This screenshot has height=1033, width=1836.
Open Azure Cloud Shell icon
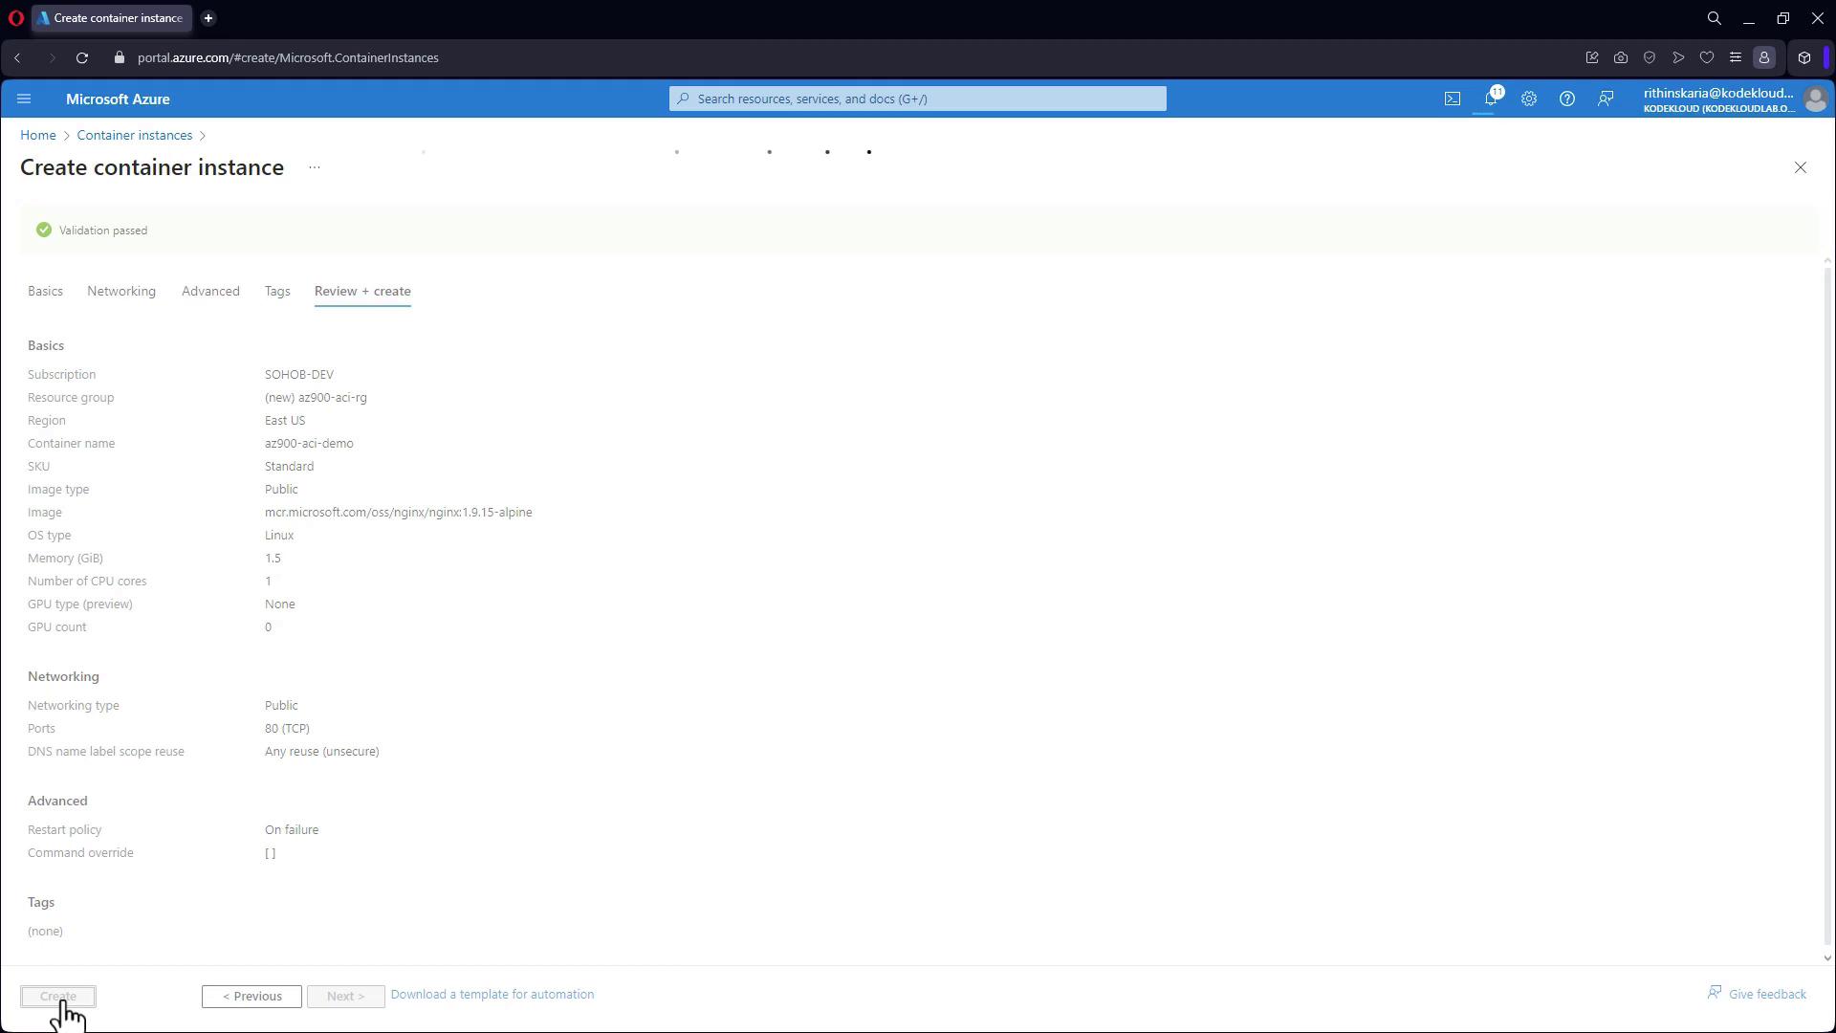coord(1452,99)
